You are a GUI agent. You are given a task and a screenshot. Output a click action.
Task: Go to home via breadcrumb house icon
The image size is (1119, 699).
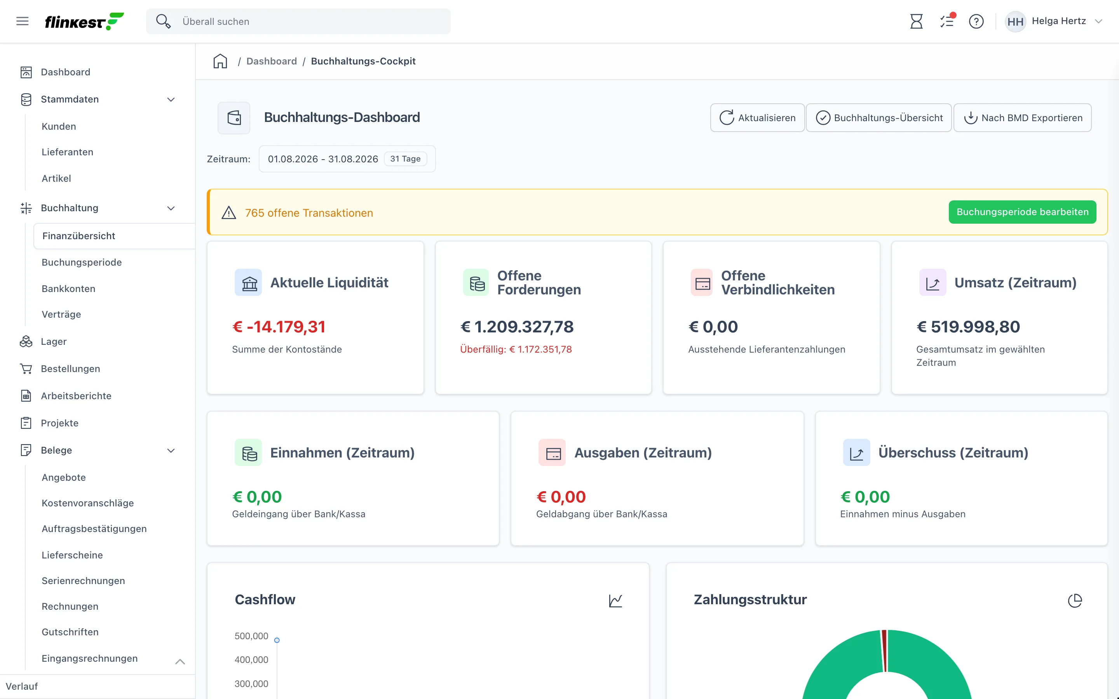pyautogui.click(x=220, y=61)
